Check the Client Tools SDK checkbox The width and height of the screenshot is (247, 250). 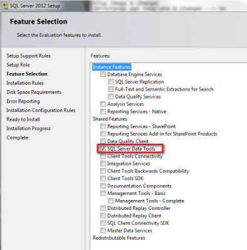[x=103, y=179]
